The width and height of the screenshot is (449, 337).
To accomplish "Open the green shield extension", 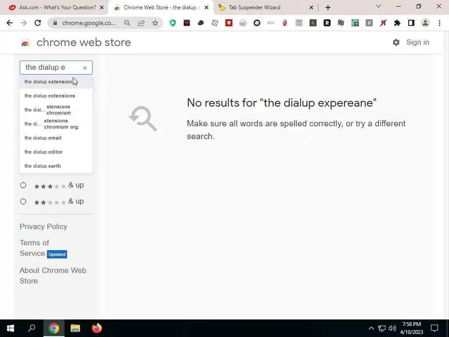I will (173, 23).
